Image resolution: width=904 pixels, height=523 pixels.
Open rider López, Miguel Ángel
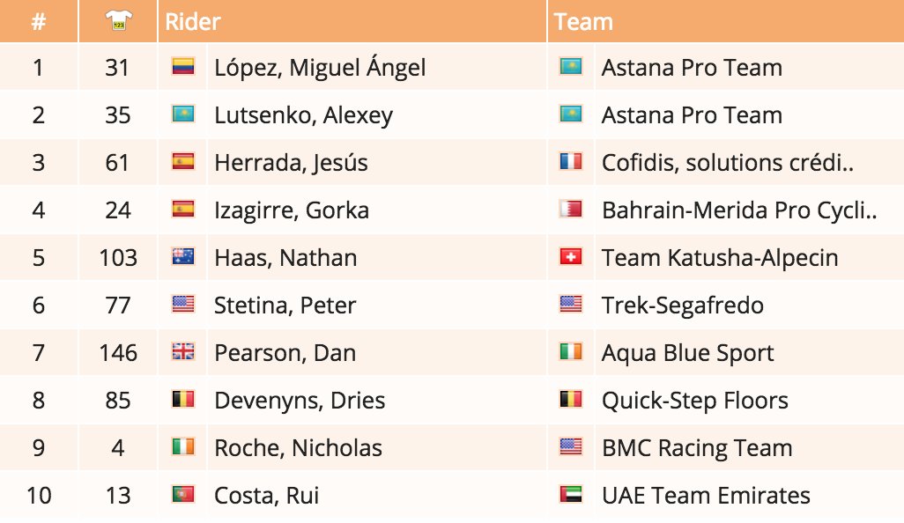tap(320, 68)
